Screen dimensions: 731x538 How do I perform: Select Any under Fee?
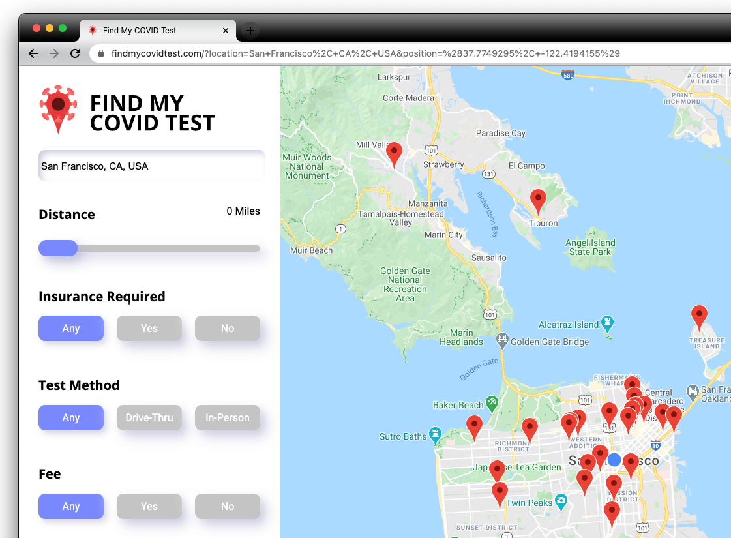[x=71, y=506]
